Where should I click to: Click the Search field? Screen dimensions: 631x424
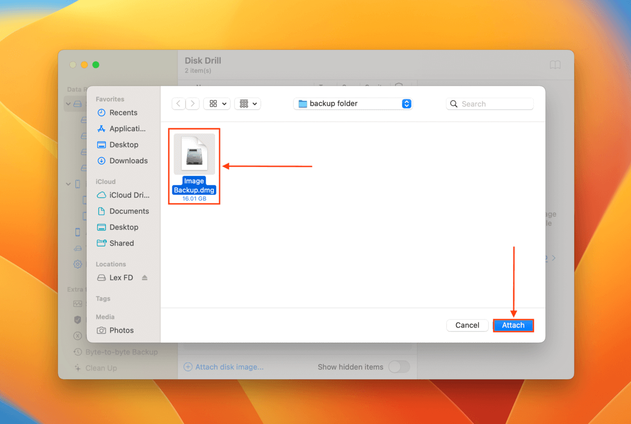click(x=490, y=104)
